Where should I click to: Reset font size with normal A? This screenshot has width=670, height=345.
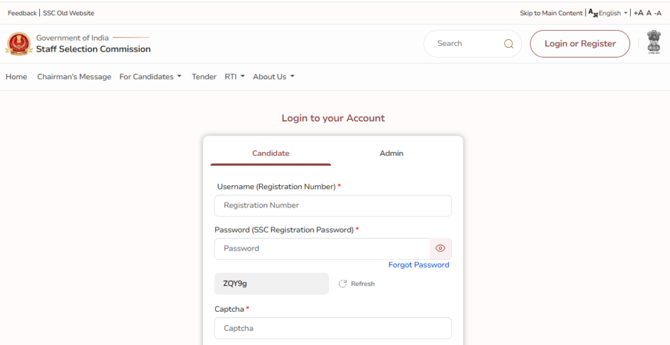[648, 13]
